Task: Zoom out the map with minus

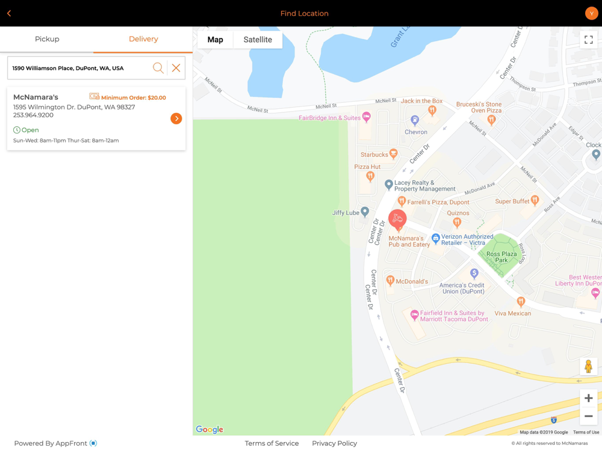Action: coord(588,416)
